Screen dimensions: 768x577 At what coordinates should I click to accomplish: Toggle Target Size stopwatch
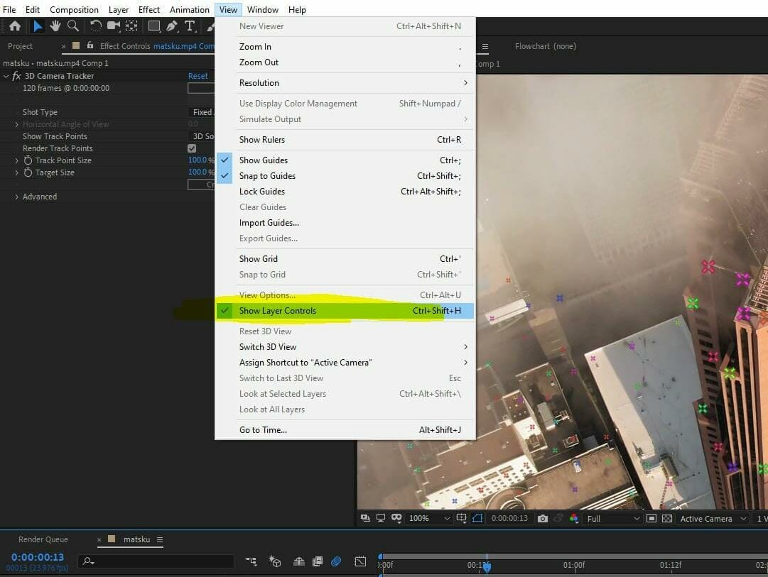(28, 172)
